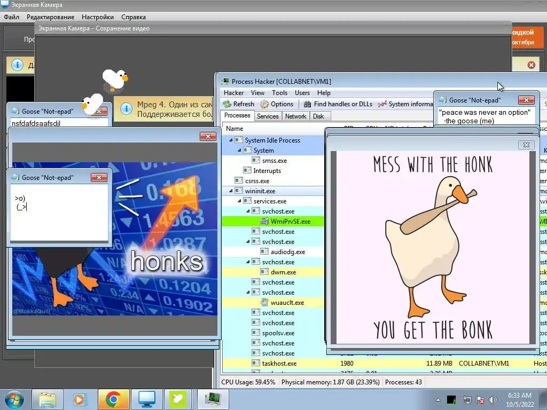The image size is (547, 410).
Task: Select the Processes tab
Action: click(237, 115)
